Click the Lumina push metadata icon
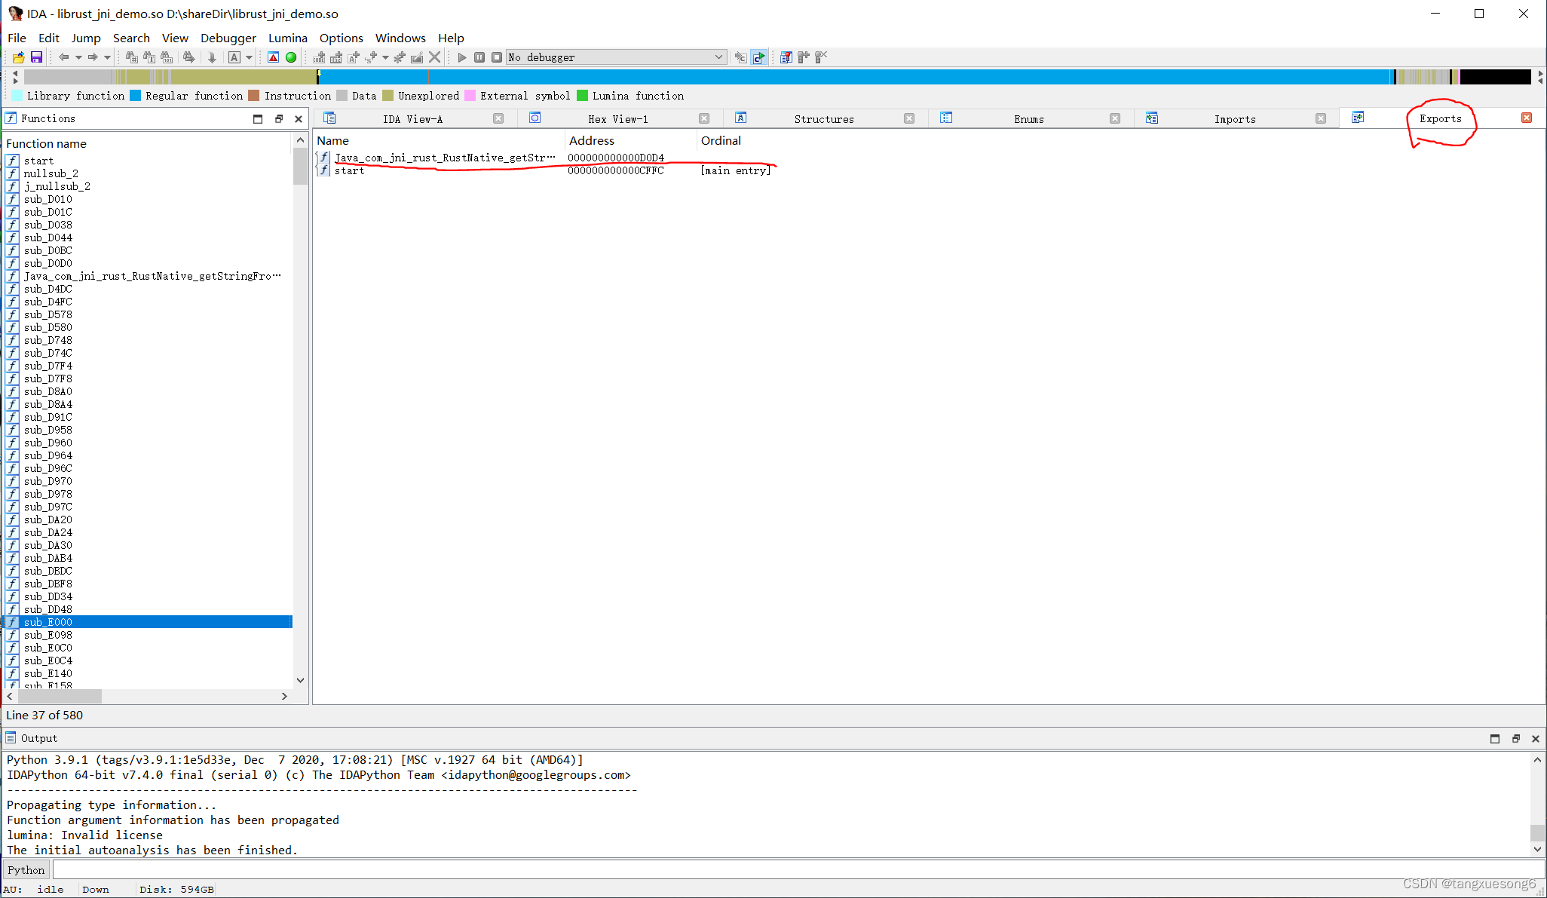1547x898 pixels. click(x=759, y=57)
